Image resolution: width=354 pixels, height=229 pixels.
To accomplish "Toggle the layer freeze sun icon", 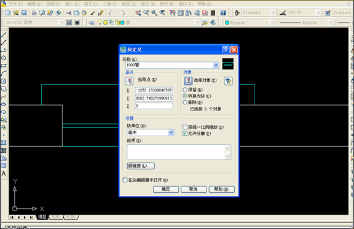I will 105,22.
